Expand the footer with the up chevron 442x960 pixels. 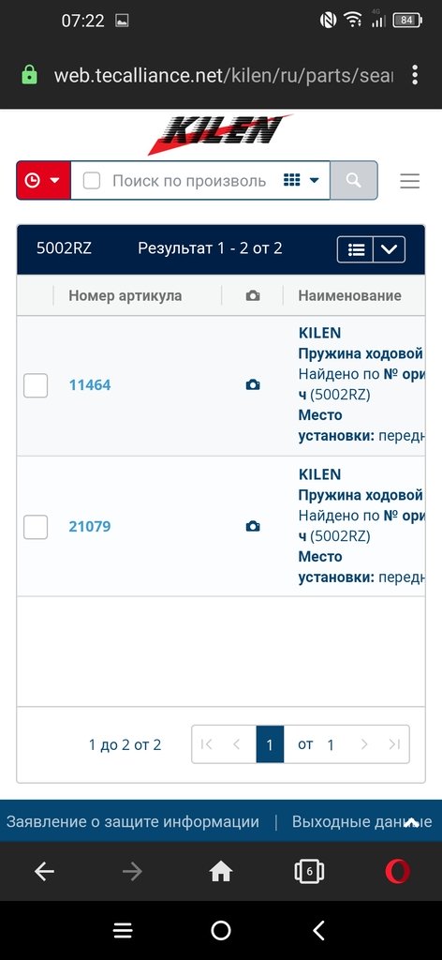click(x=411, y=822)
